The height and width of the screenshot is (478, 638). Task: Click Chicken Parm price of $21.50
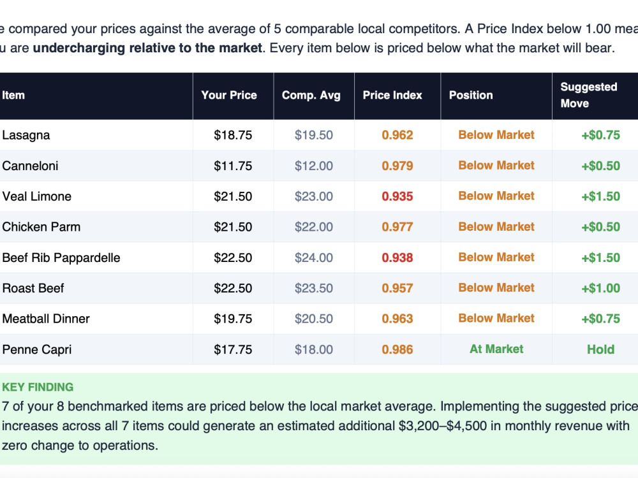pos(233,227)
